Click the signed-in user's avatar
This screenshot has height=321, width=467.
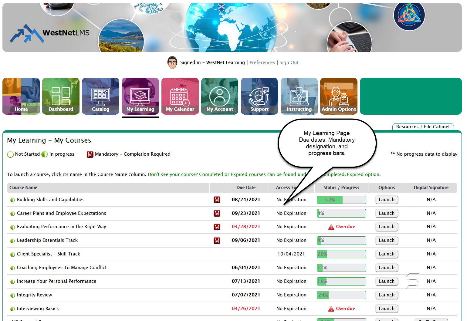click(172, 63)
